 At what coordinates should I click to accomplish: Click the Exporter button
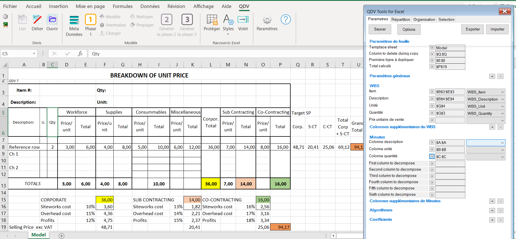(x=472, y=29)
